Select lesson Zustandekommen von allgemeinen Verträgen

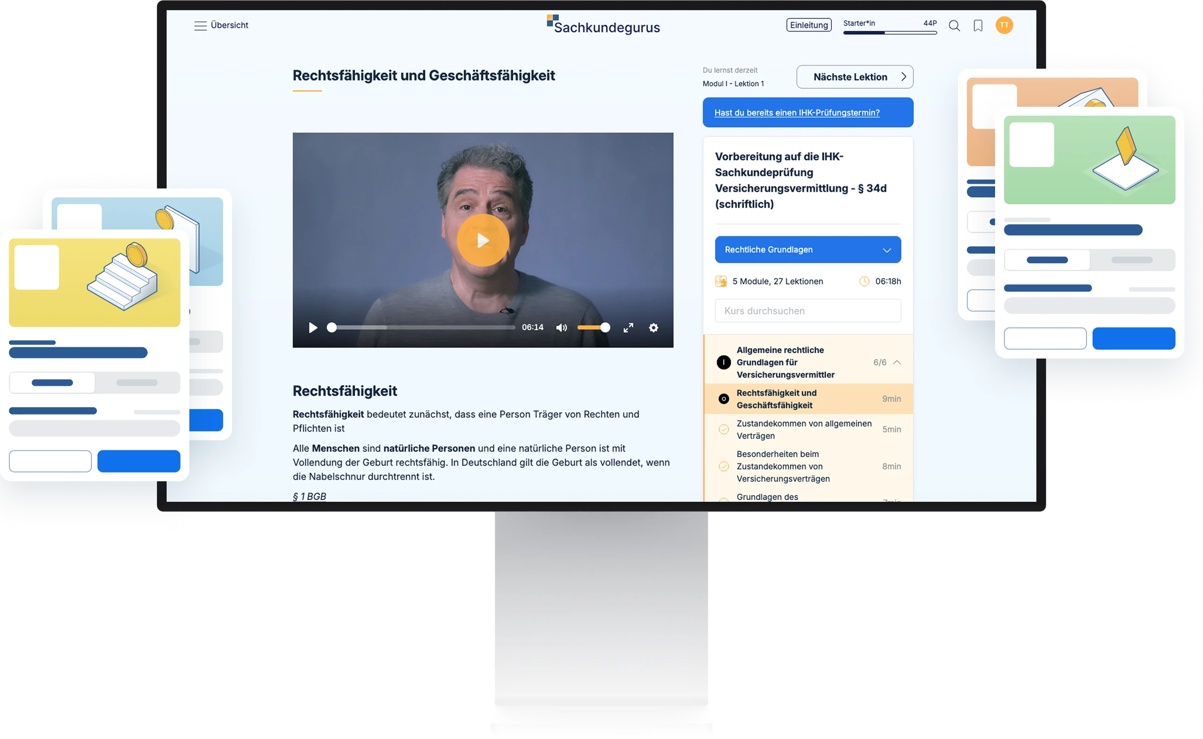[803, 429]
